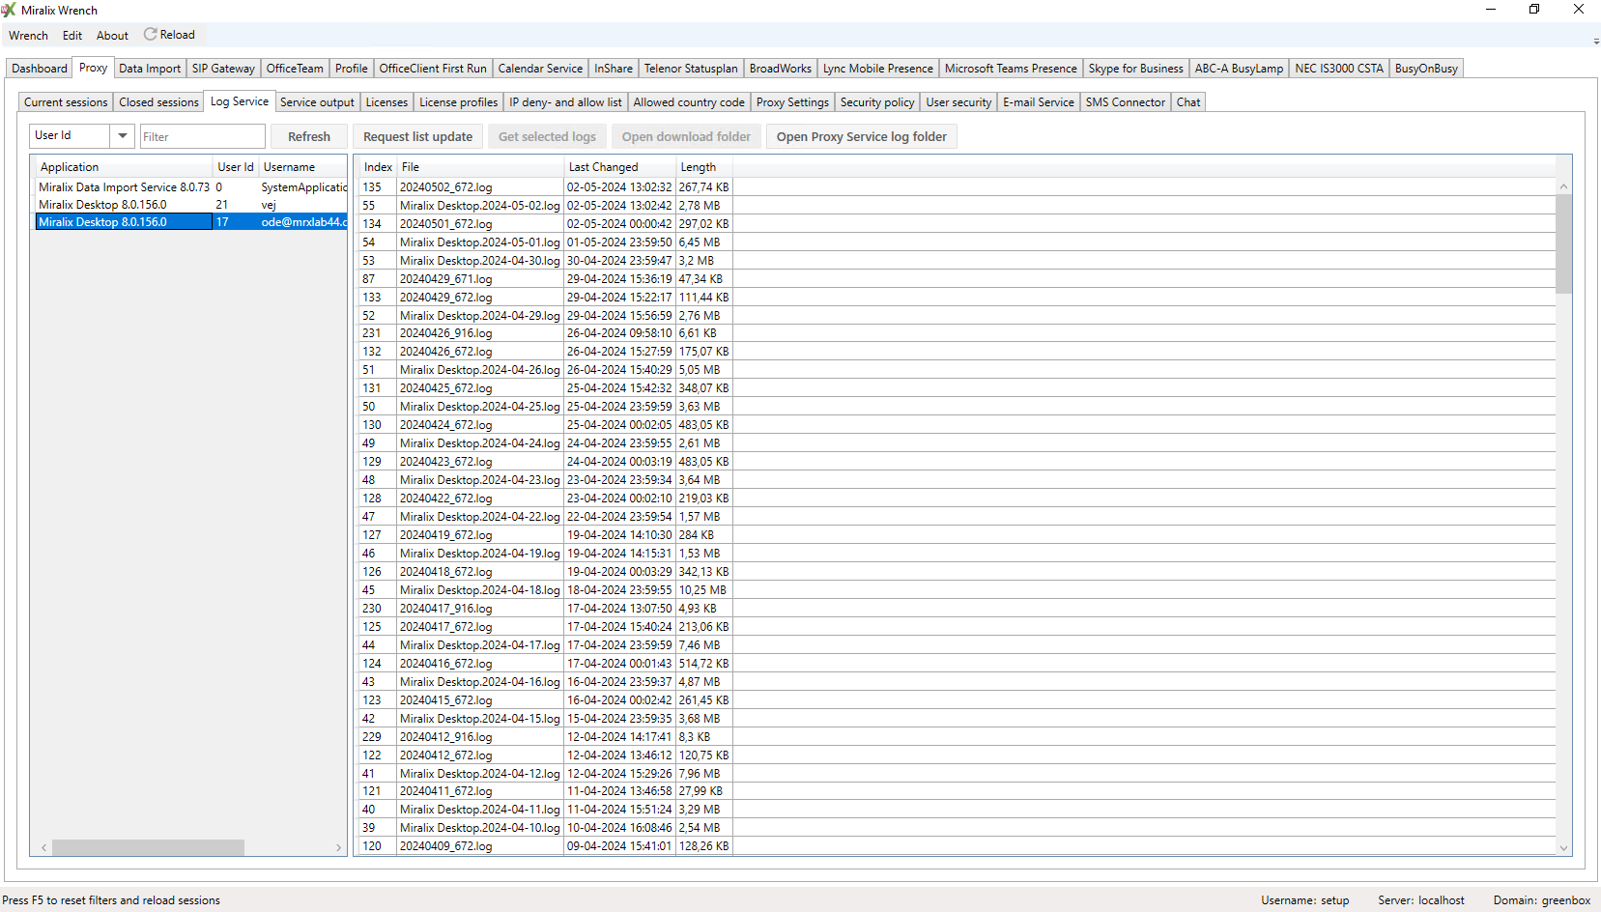Select the Proxy Settings sub-tab

tap(792, 102)
